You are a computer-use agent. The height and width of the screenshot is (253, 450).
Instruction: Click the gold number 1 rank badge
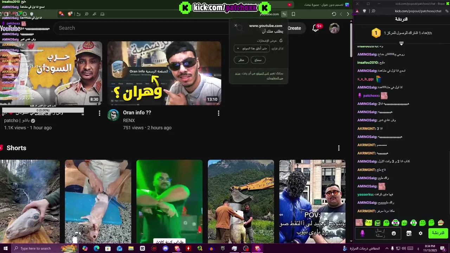coord(376,33)
